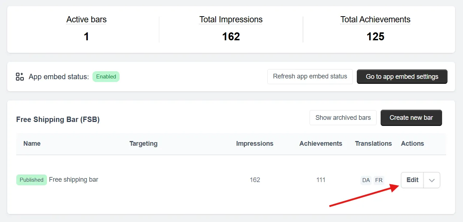463x222 pixels.
Task: Open the Edit button's dropdown chevron
Action: 432,180
